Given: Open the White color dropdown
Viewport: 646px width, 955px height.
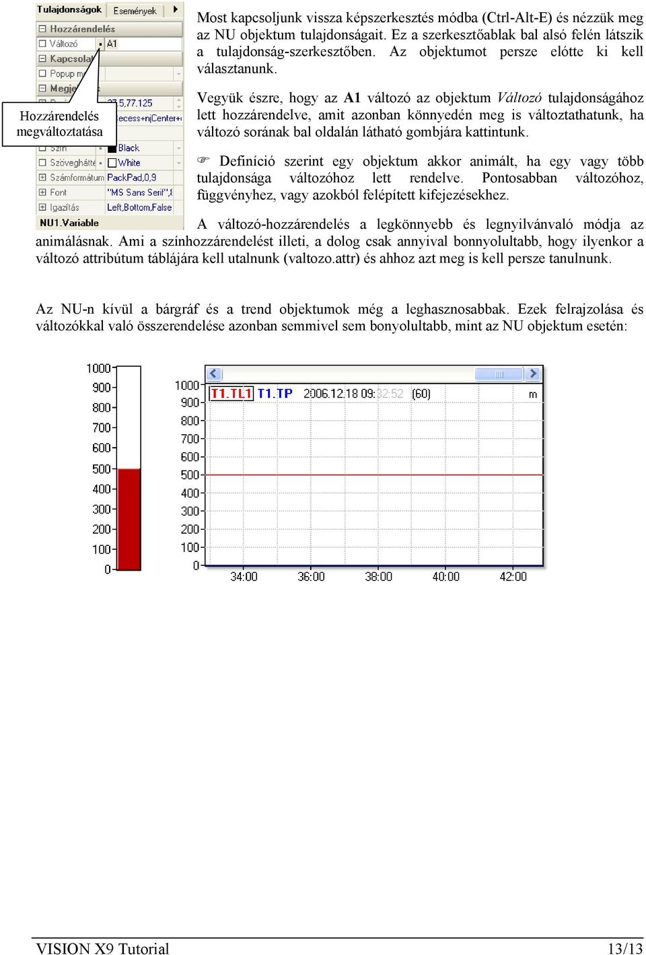Looking at the screenshot, I should [x=178, y=163].
